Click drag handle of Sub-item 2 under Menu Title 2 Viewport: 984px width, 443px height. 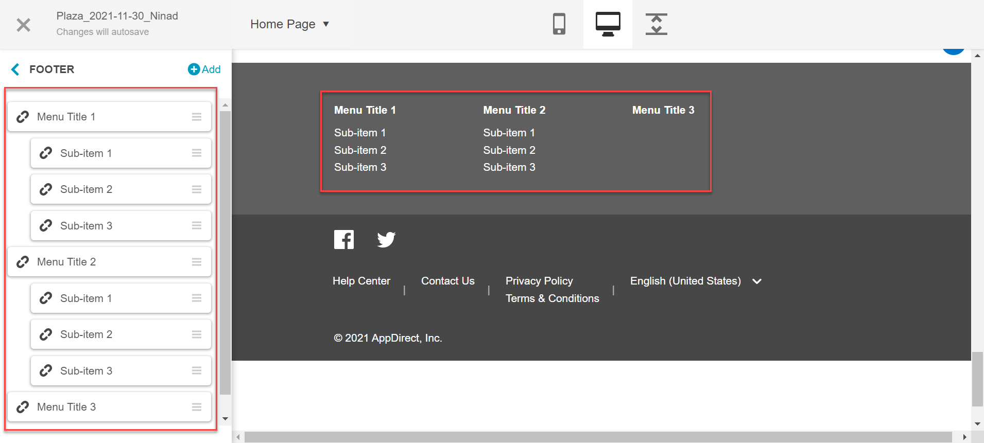[197, 334]
